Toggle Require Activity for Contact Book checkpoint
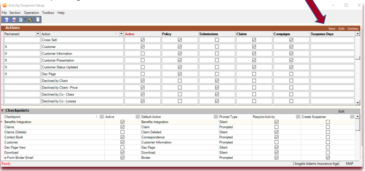The width and height of the screenshot is (365, 171). tap(276, 137)
